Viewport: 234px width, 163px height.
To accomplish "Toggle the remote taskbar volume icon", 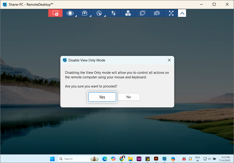I will click(210, 159).
